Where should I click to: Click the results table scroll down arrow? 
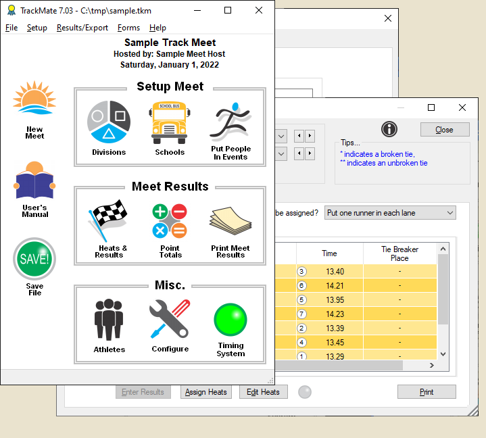443,354
